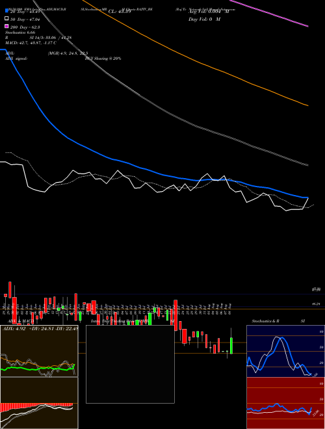Click the '(MGR) 4.9, 24.8, 22.5' ADX values
The width and height of the screenshot is (325, 429).
tap(68, 53)
